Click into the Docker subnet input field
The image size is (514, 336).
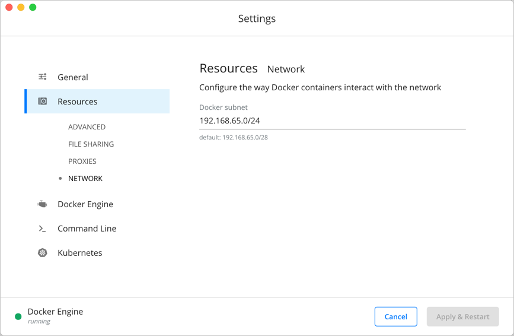332,121
